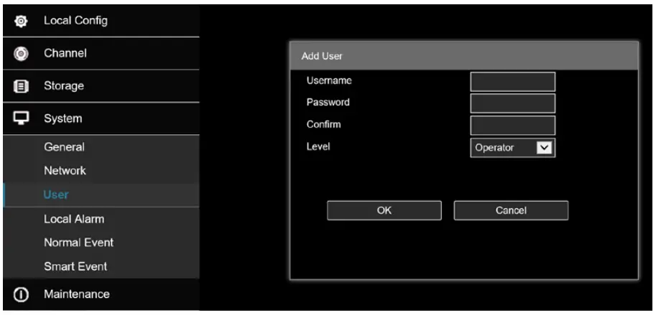Click the Level dropdown arrow
The width and height of the screenshot is (656, 315).
point(544,148)
